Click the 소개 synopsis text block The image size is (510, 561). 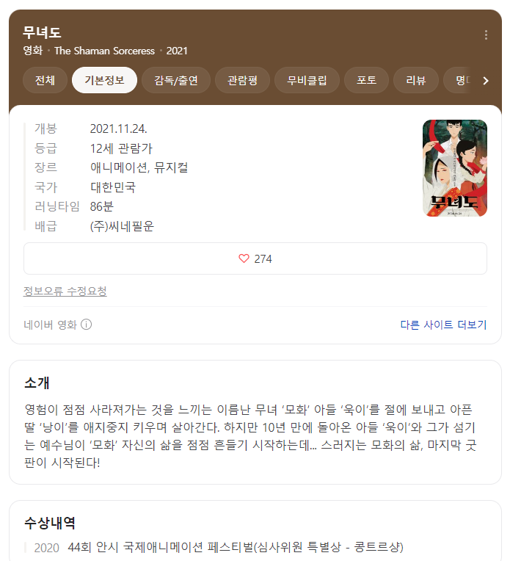coord(250,436)
